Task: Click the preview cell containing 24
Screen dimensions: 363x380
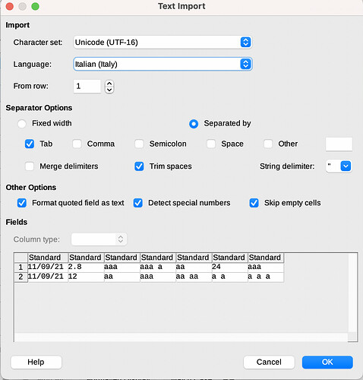Action: tap(229, 267)
